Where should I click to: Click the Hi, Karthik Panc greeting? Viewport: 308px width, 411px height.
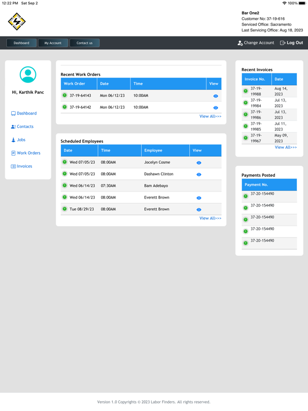(x=28, y=92)
